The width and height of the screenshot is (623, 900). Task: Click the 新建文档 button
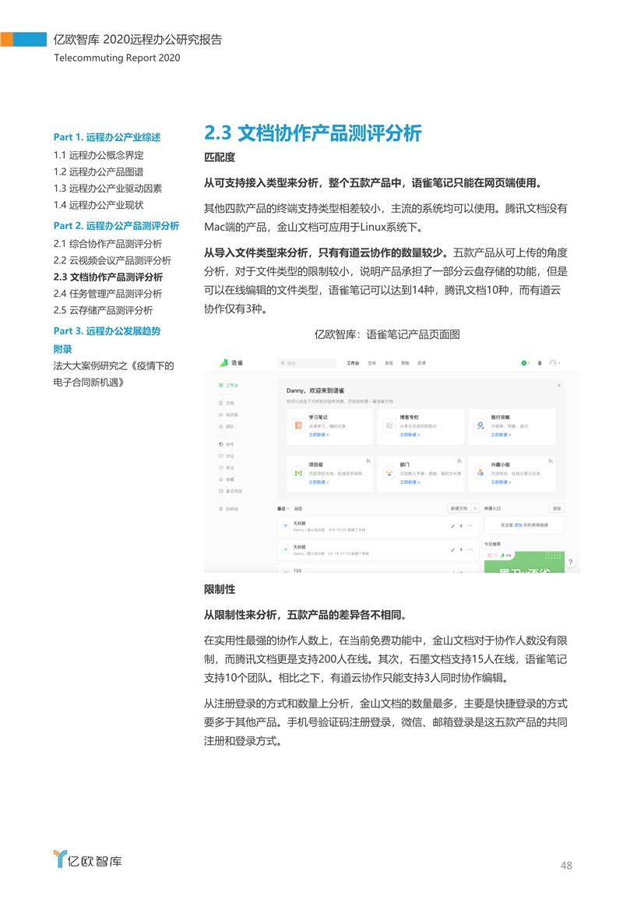pyautogui.click(x=459, y=508)
